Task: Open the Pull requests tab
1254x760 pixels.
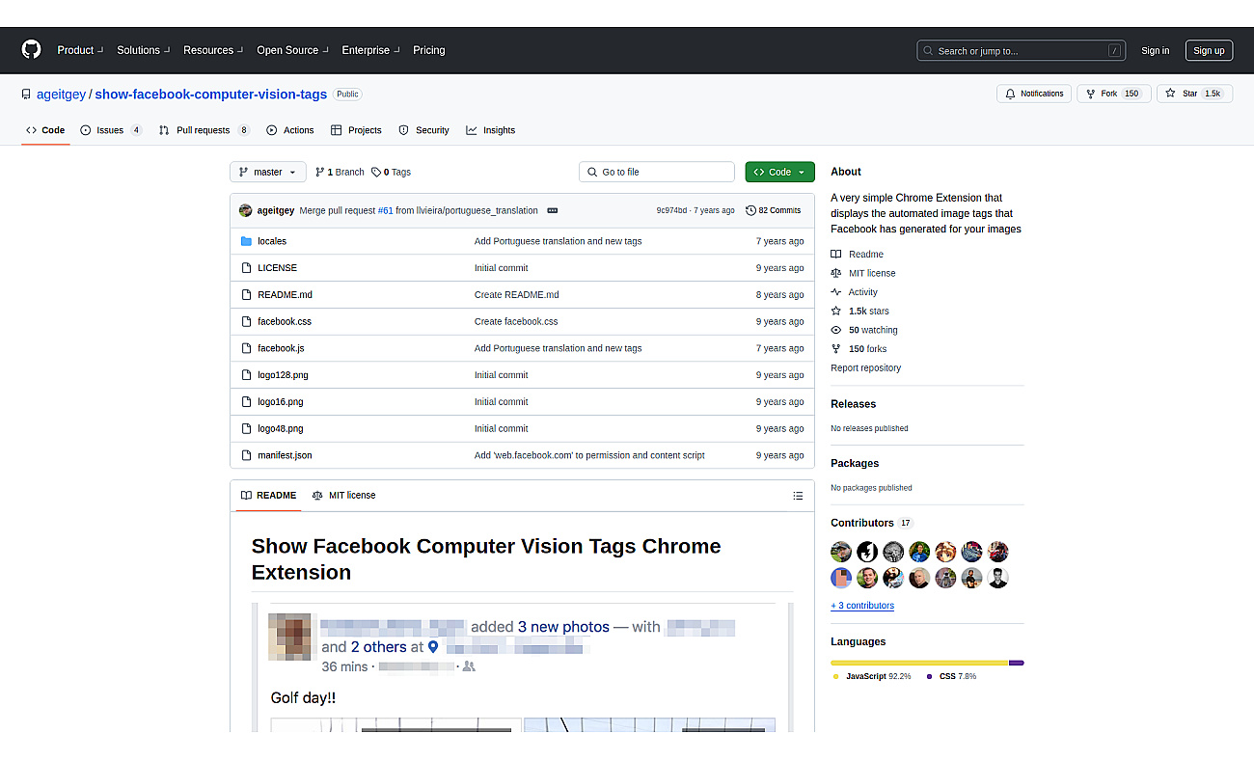Action: [204, 130]
